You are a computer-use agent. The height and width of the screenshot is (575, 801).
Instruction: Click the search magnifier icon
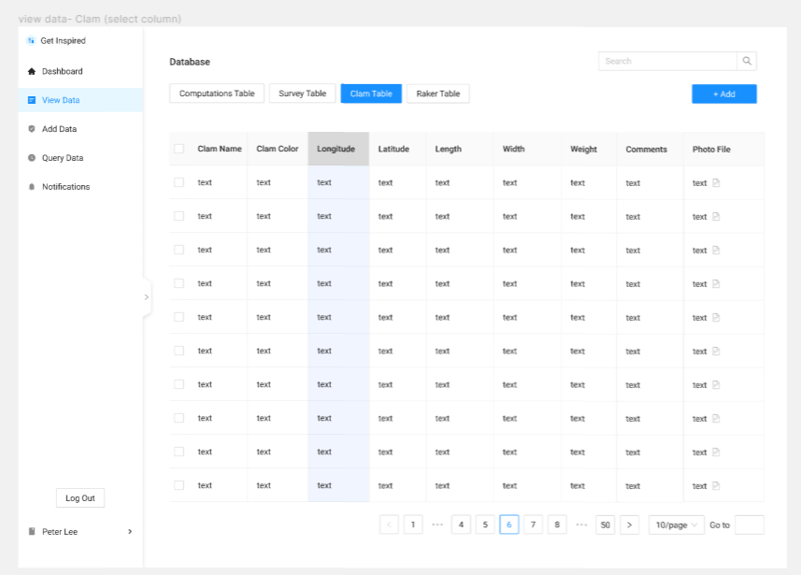point(747,61)
